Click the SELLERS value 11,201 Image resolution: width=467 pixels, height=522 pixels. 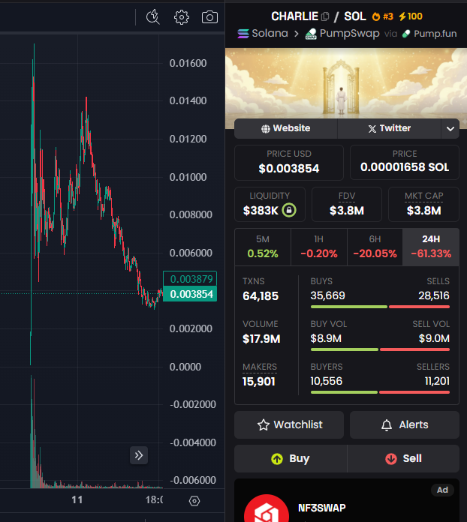437,381
